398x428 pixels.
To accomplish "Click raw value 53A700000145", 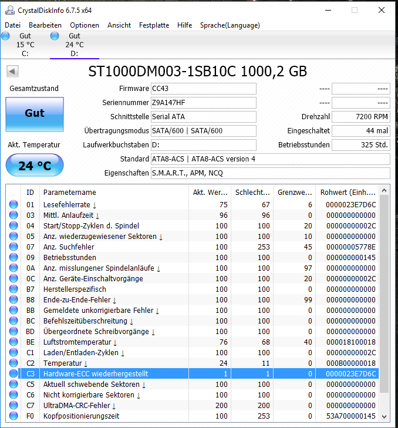I will point(351,416).
